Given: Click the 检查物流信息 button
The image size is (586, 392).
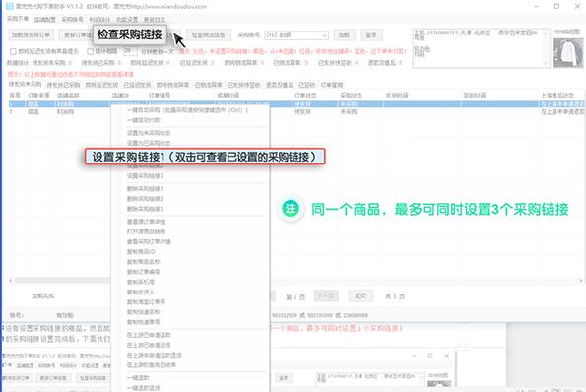Looking at the screenshot, I should click(x=209, y=35).
